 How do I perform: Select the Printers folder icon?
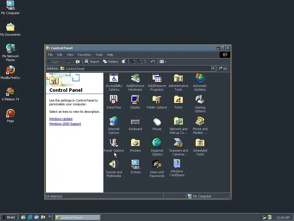136,145
